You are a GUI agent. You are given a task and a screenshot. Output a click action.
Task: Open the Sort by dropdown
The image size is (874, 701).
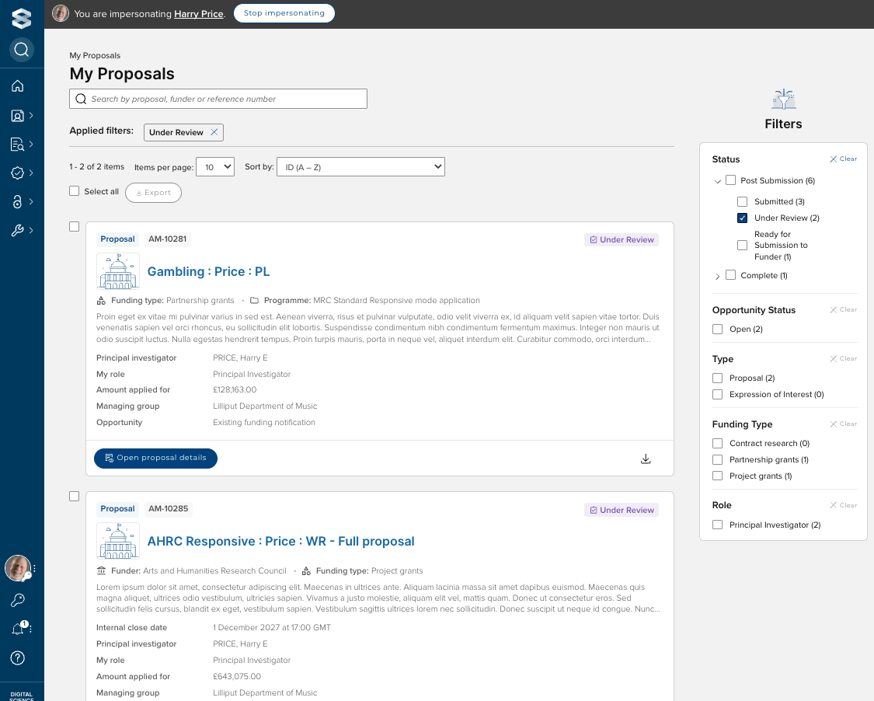pyautogui.click(x=360, y=166)
